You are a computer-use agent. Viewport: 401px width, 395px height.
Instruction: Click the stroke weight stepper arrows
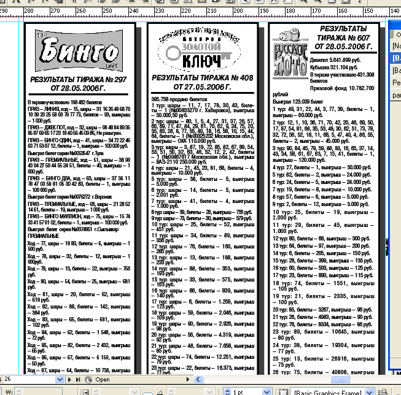coord(227,392)
